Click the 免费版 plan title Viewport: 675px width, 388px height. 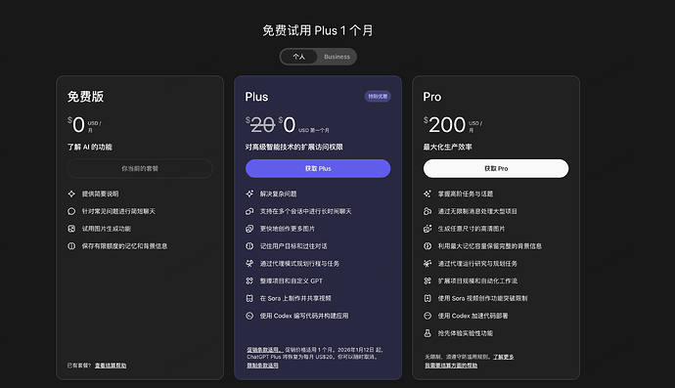[85, 97]
